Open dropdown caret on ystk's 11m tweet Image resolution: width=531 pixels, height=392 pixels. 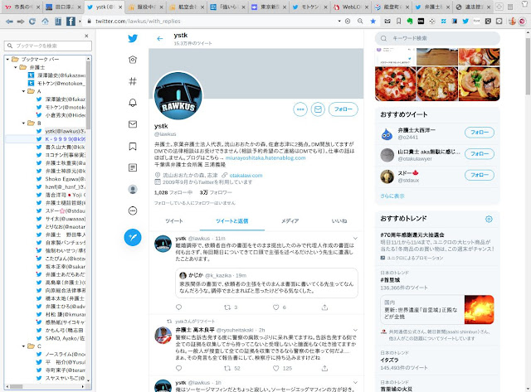click(355, 239)
